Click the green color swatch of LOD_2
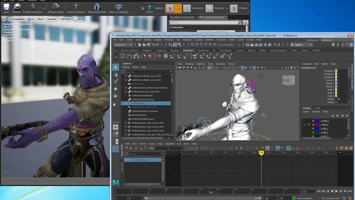 coord(317,132)
